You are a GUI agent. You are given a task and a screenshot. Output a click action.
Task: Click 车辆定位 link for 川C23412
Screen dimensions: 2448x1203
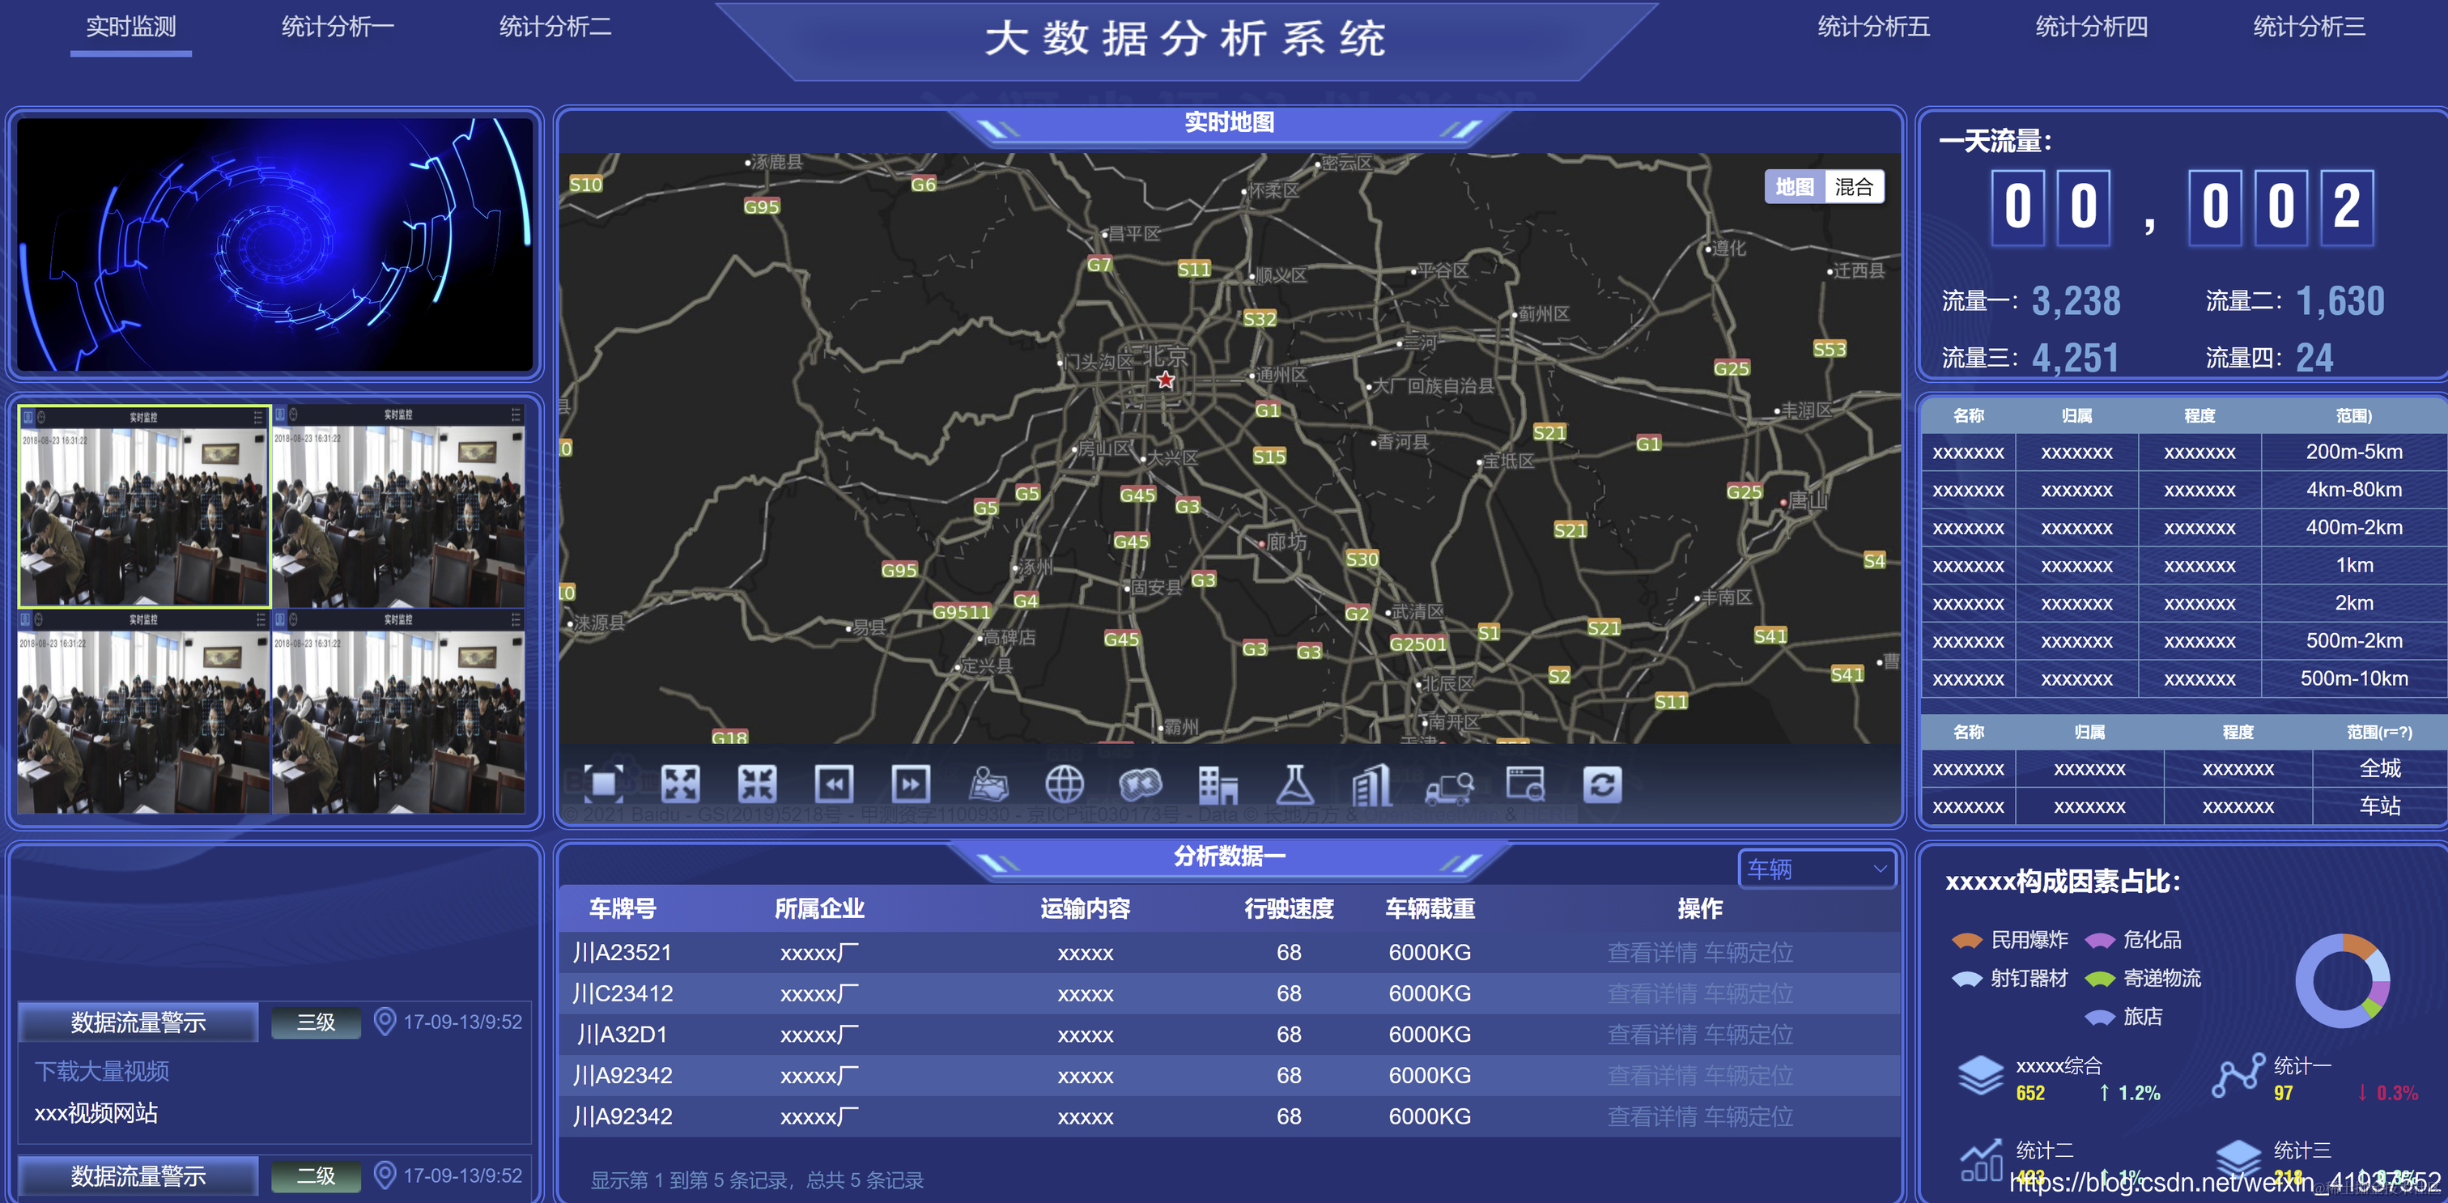tap(1748, 993)
